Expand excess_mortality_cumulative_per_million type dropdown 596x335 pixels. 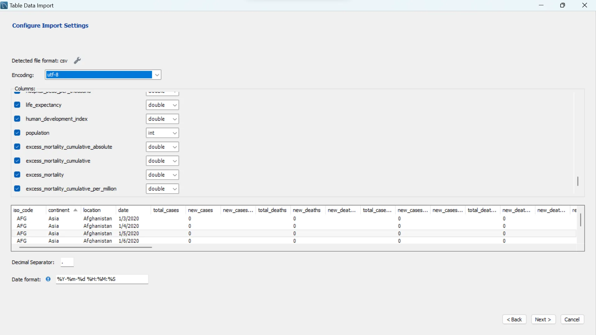[x=162, y=189]
